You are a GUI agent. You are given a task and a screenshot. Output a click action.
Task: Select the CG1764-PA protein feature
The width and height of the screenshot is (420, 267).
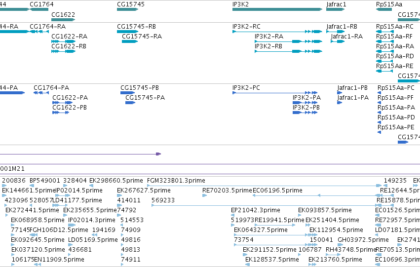tap(41, 93)
